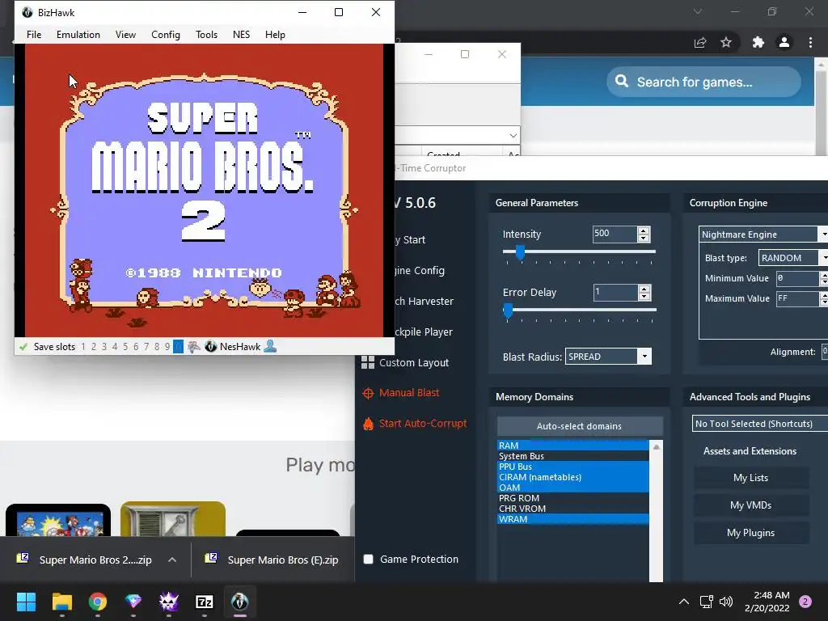The image size is (828, 621).
Task: Select System Bus memory domain
Action: tap(573, 456)
